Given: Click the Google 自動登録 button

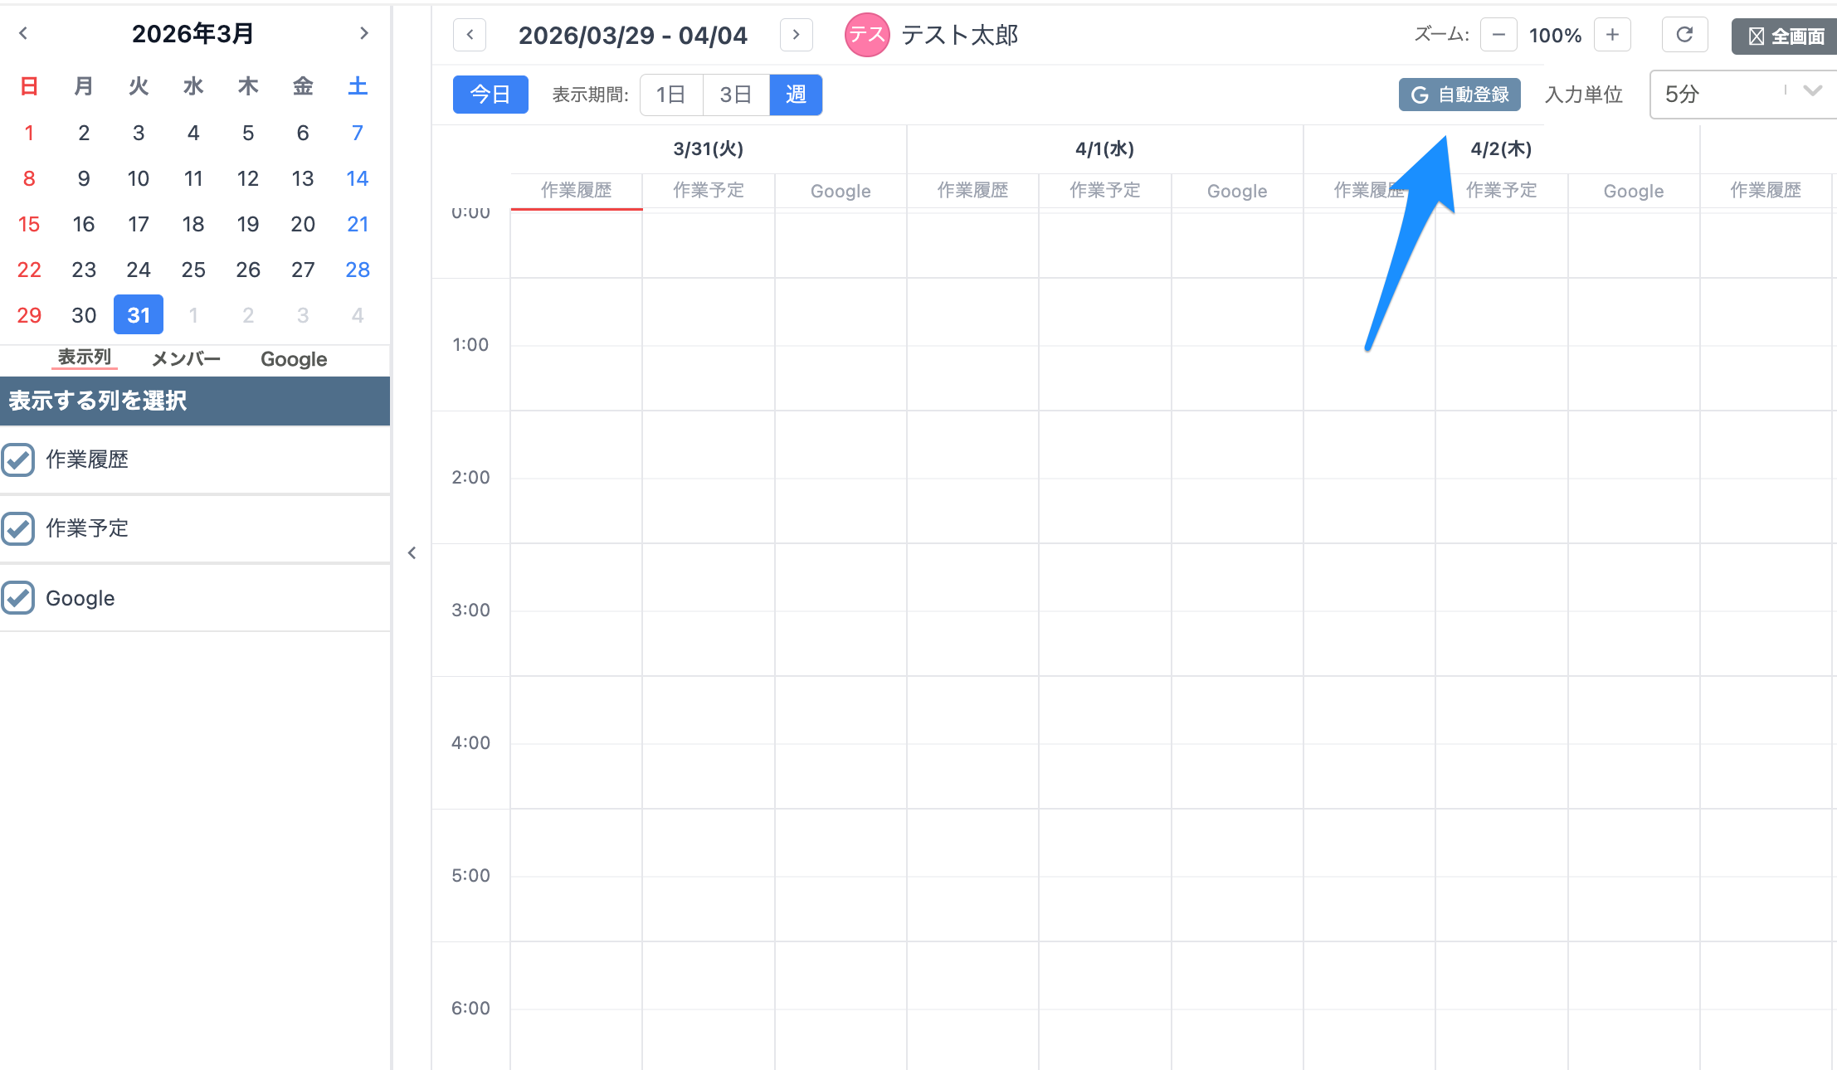Looking at the screenshot, I should click(x=1459, y=95).
